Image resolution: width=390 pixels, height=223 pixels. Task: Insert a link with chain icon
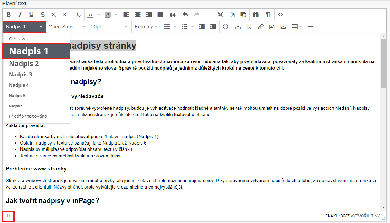260,27
